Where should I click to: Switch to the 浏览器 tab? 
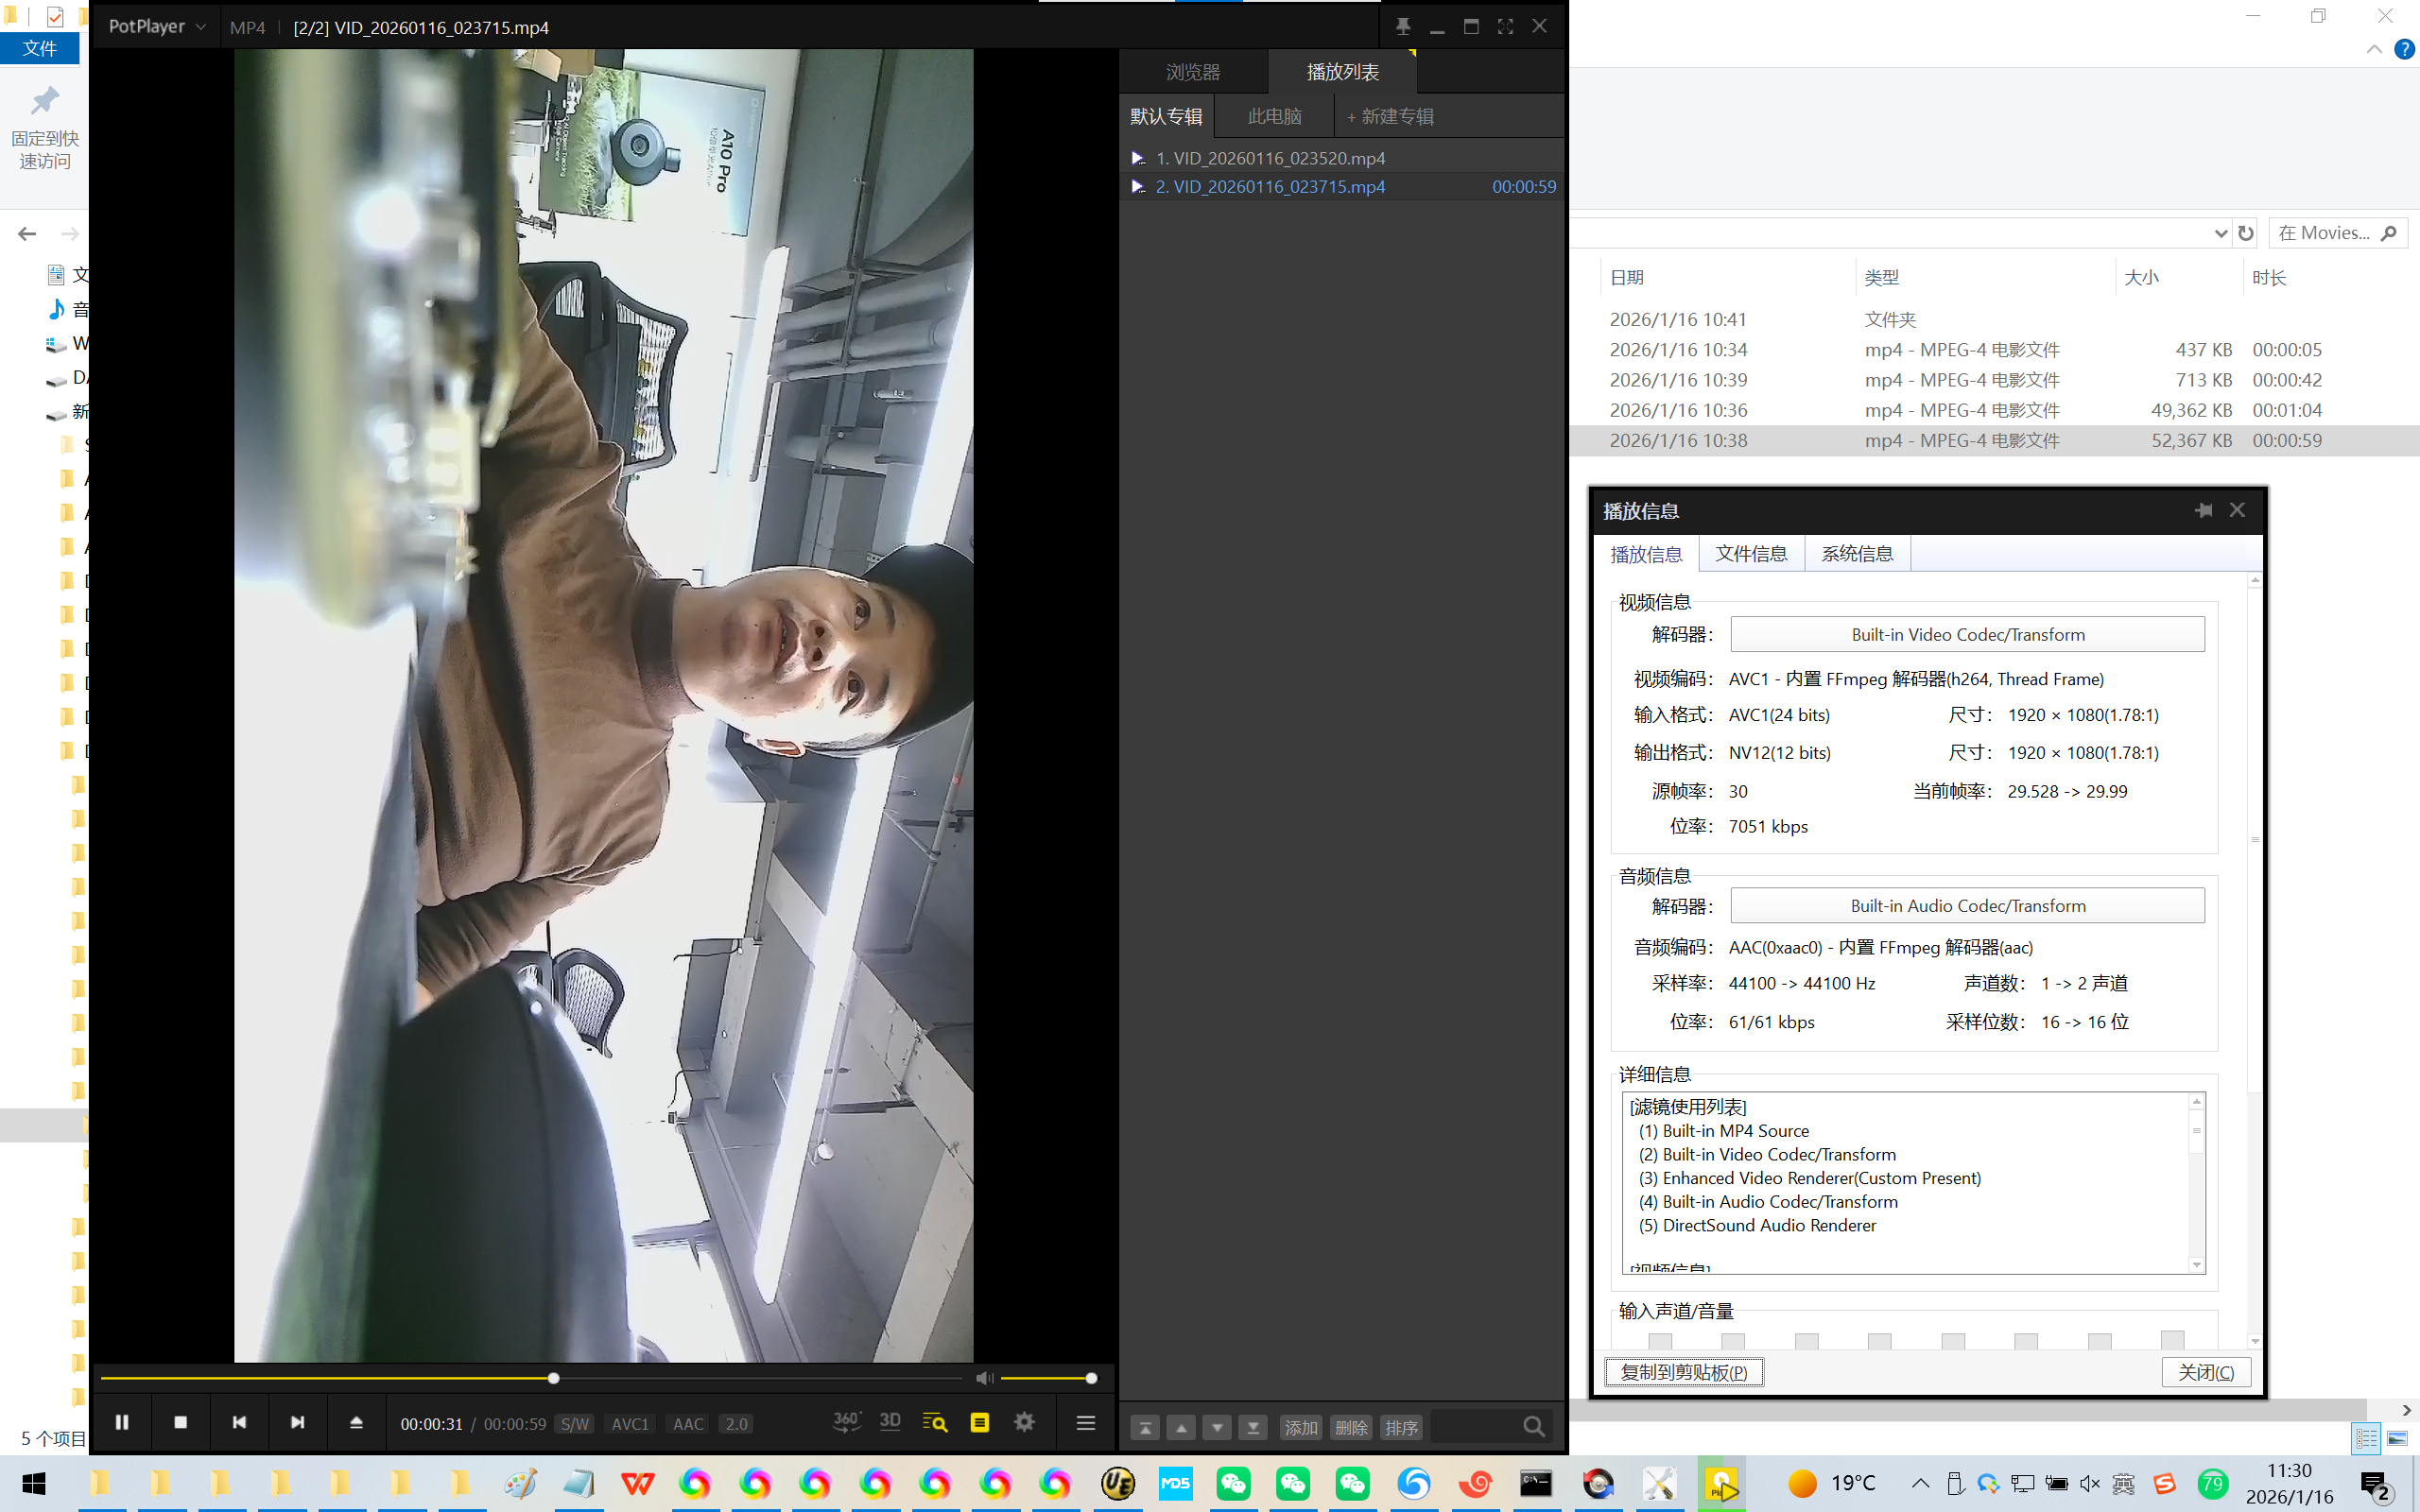click(1193, 72)
